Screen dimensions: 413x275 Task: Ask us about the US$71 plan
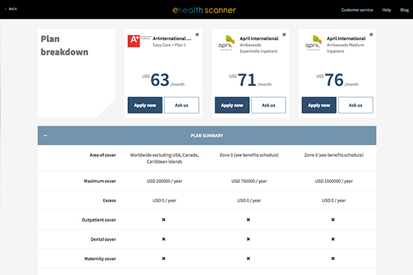tap(268, 105)
